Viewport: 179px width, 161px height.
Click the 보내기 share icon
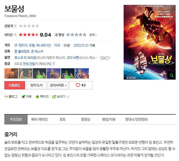point(54,97)
